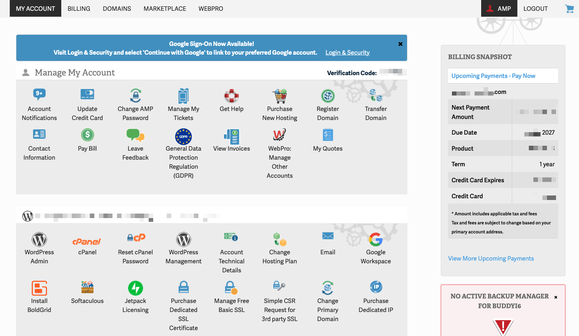Launch cPanel from the hosting tools
Image resolution: width=579 pixels, height=336 pixels.
click(87, 241)
